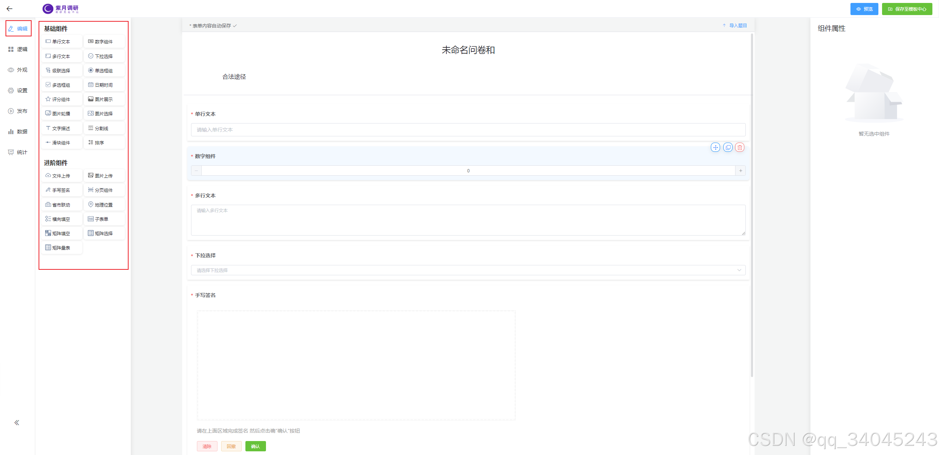The width and height of the screenshot is (939, 455).
Task: Open the 逻辑 sidebar tab
Action: [x=18, y=49]
